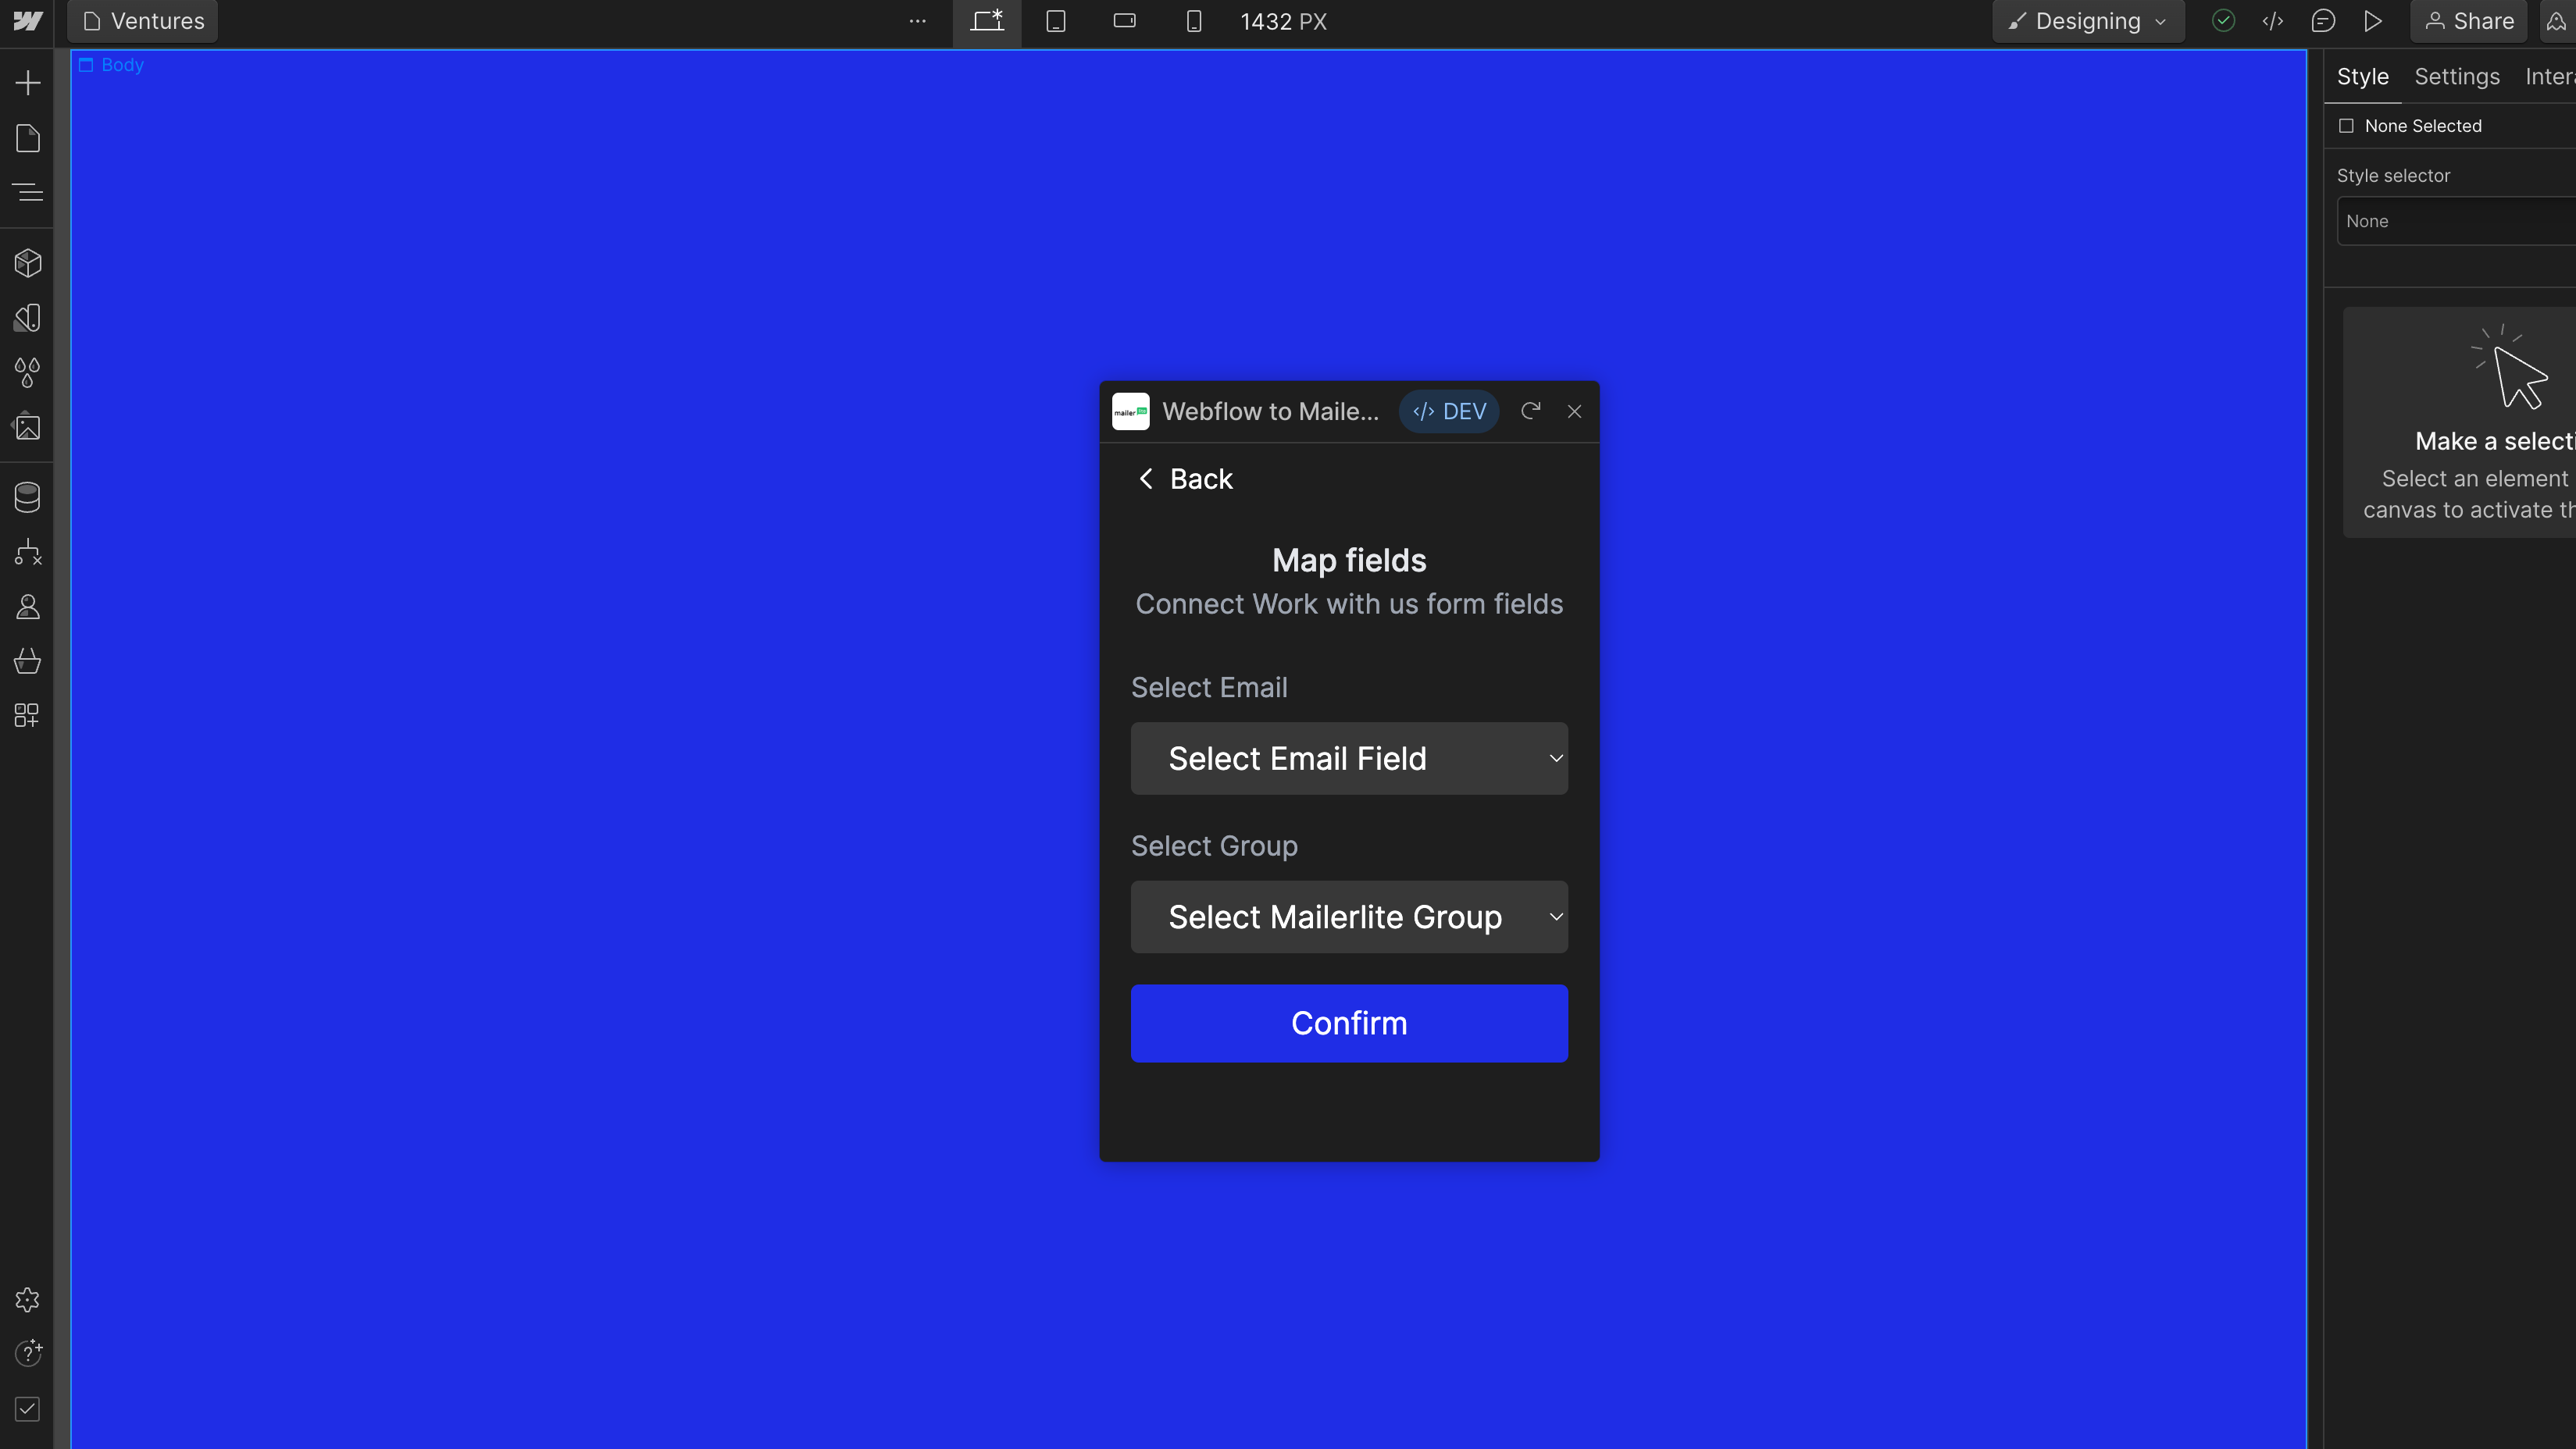Check the None Selected checkbox
Screen dimensions: 2576x1449
(x=2347, y=126)
